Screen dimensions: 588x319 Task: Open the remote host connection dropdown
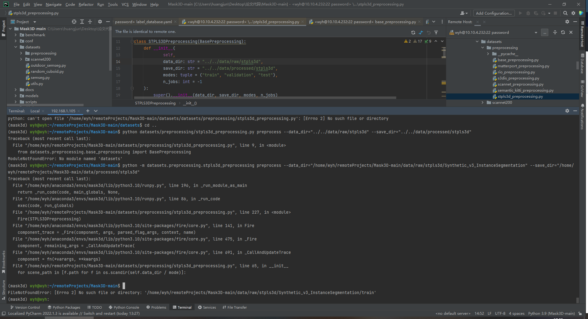click(536, 32)
